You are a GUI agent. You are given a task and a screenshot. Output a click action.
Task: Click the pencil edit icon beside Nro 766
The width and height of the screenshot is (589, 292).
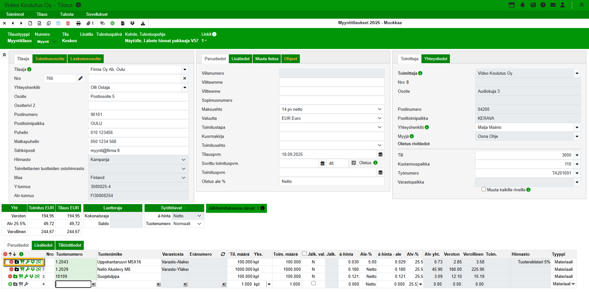click(x=81, y=78)
